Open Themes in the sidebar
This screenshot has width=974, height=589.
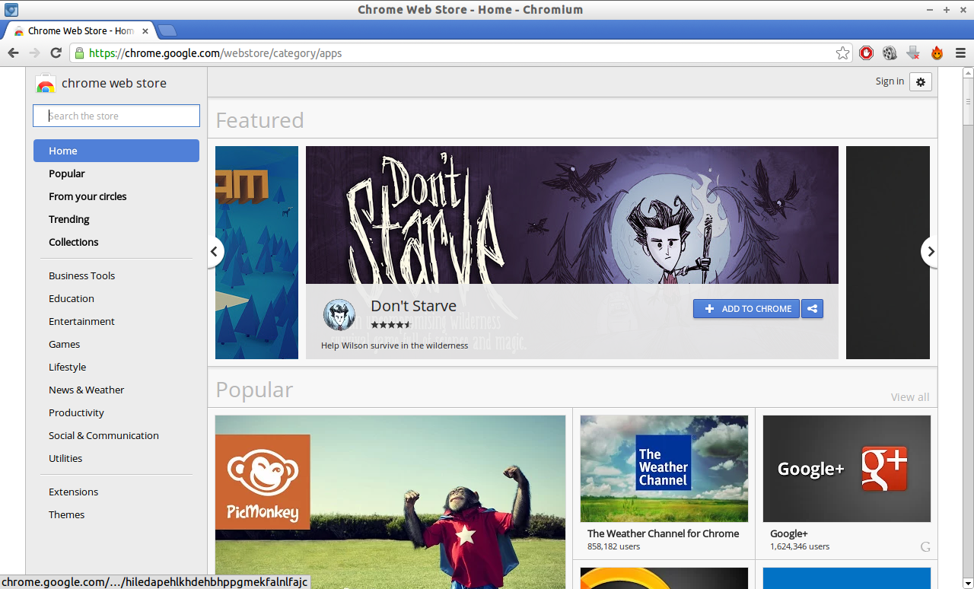pyautogui.click(x=67, y=514)
